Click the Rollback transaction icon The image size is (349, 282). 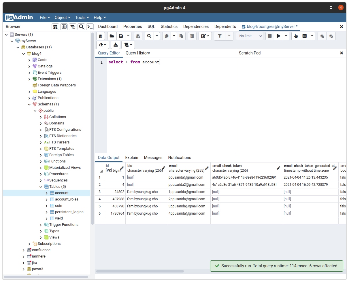[331, 36]
